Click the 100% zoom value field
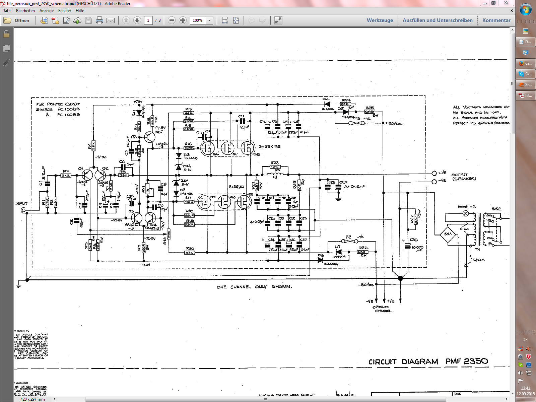The image size is (536, 402). coord(198,20)
